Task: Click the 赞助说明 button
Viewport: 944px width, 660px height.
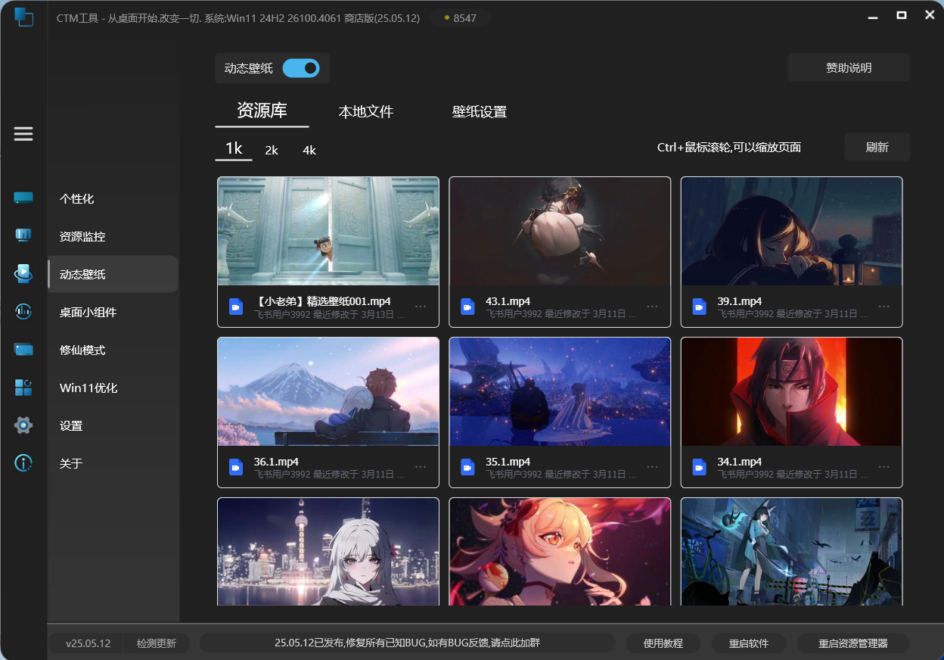Action: click(x=849, y=67)
